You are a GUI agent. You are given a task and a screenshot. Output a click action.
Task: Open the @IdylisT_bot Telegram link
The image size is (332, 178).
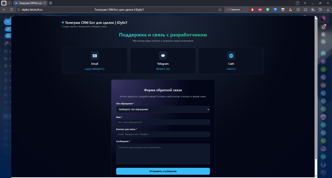click(x=163, y=69)
